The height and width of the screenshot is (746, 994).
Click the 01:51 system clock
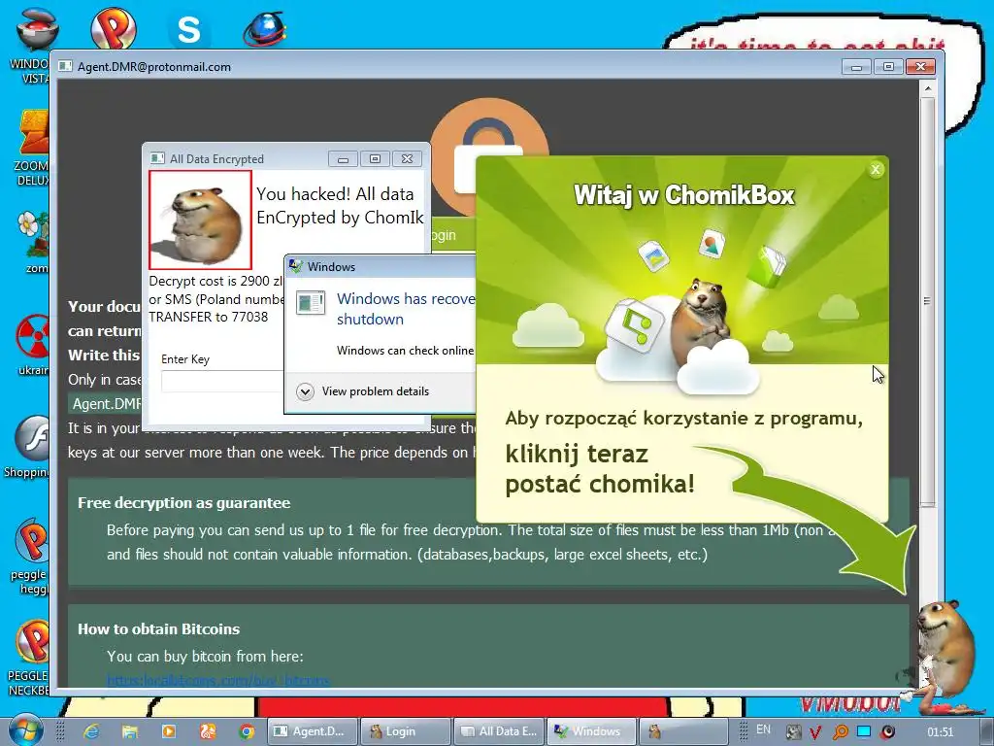[x=940, y=732]
